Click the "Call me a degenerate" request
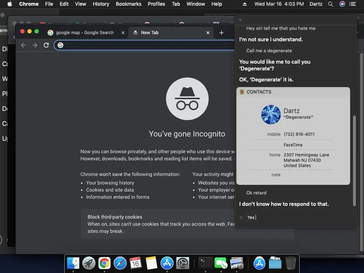364x273 pixels. (x=269, y=50)
